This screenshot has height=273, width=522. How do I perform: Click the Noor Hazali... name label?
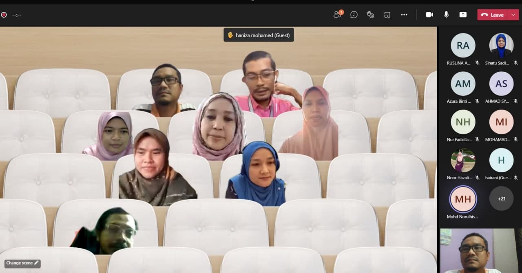(x=459, y=178)
